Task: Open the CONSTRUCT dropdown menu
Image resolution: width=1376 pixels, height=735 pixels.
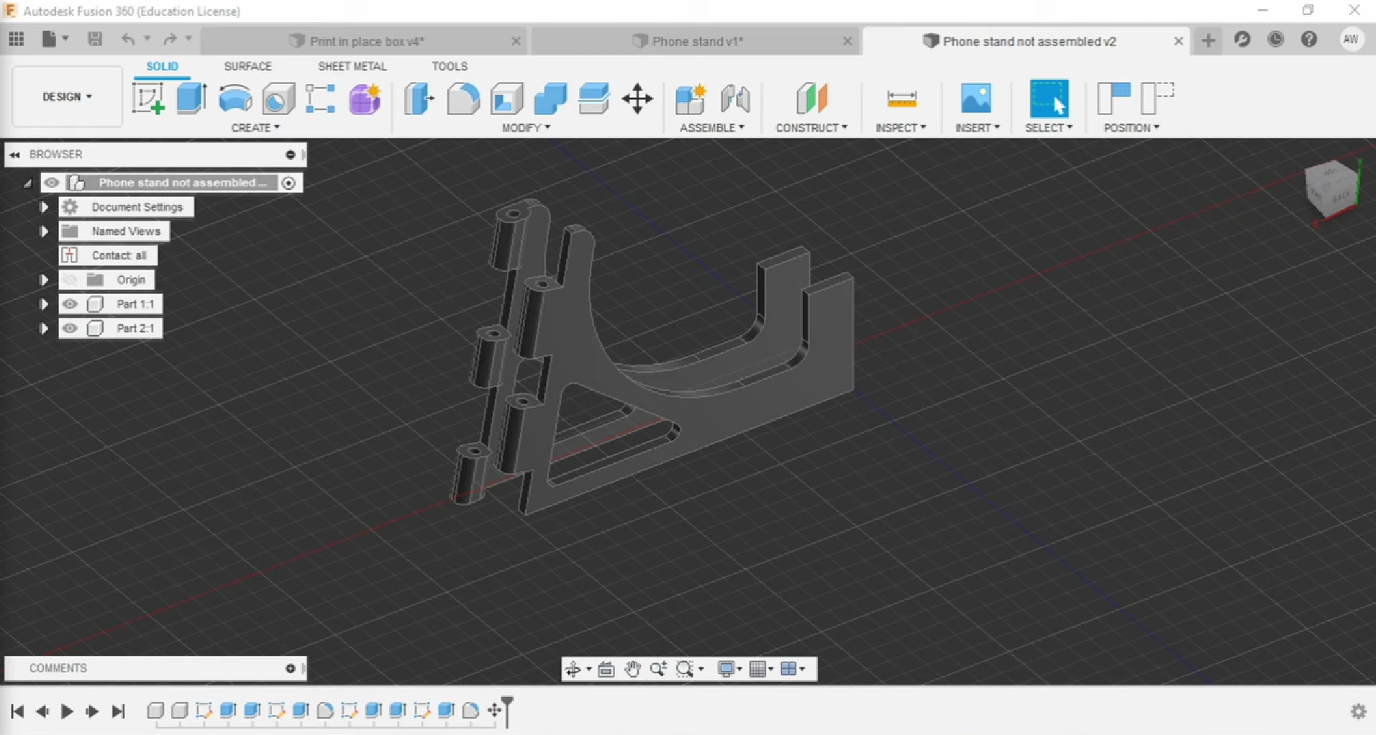Action: click(x=811, y=128)
